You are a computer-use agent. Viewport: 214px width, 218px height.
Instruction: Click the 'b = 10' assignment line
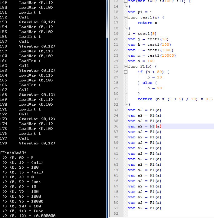pos(155,77)
